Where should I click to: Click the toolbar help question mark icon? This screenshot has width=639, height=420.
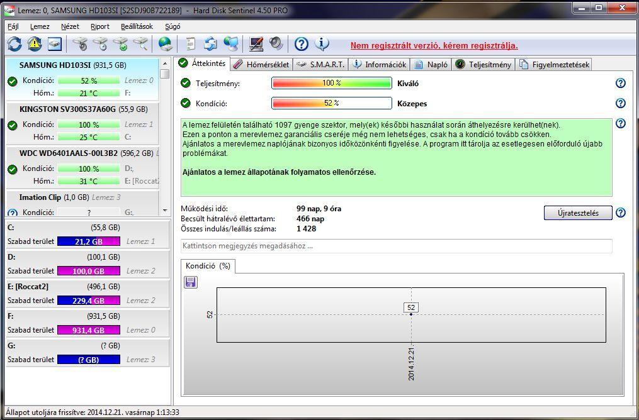(x=301, y=44)
